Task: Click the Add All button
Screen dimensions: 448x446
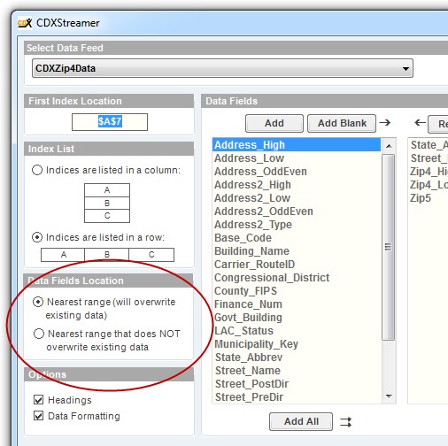Action: (301, 421)
